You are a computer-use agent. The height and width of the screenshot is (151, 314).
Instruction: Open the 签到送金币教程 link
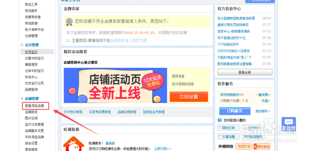click(x=154, y=112)
